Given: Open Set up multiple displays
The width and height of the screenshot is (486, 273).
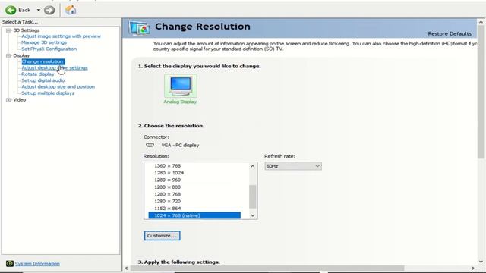Looking at the screenshot, I should click(x=48, y=93).
